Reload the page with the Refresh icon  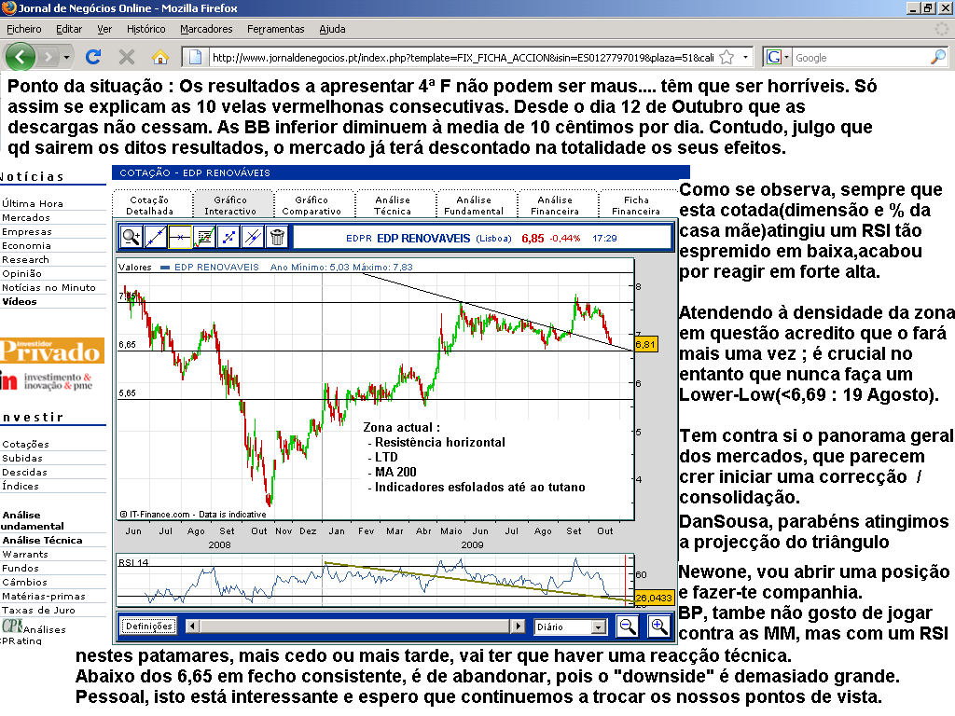point(93,57)
